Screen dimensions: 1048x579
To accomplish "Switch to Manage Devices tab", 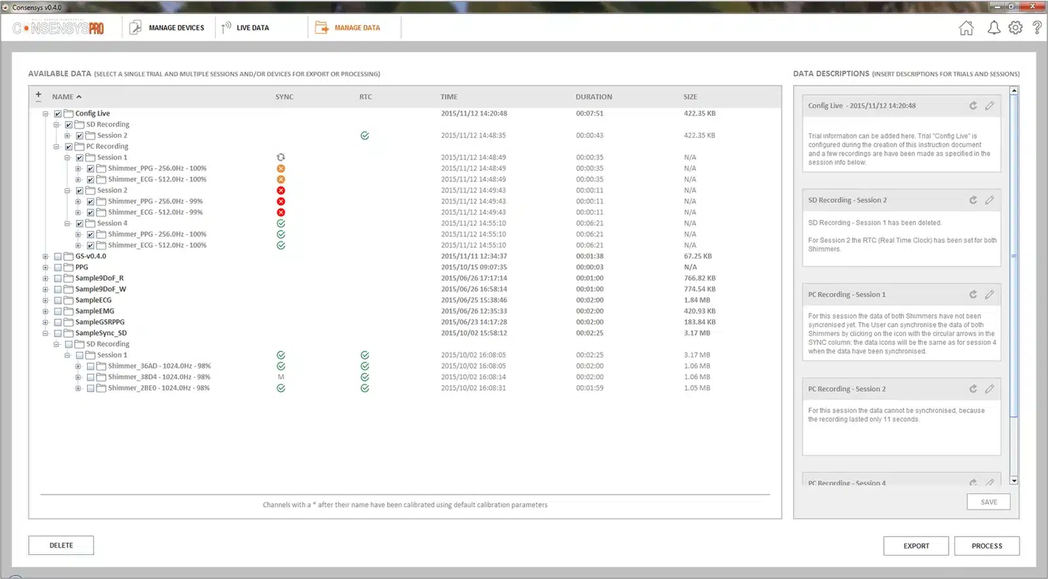I will tap(168, 27).
